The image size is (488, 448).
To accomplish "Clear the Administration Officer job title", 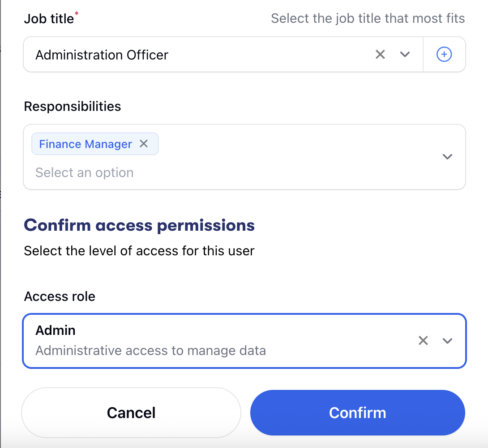I will pos(380,55).
